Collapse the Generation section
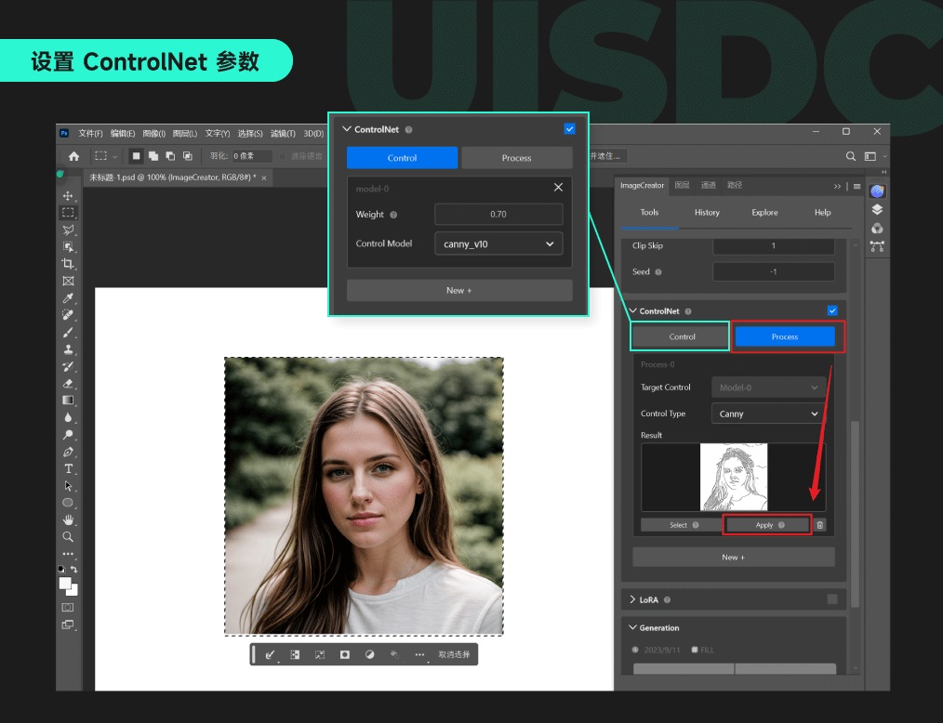Screen dimensions: 943x723 coord(631,627)
